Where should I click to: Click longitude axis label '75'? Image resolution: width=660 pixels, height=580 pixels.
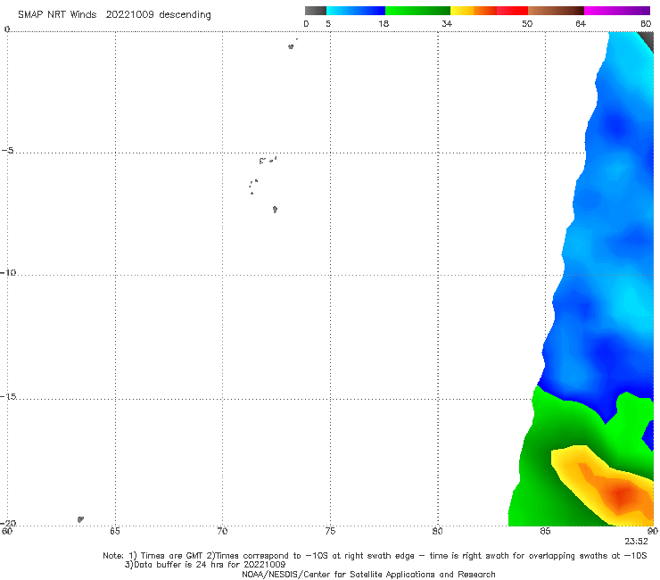330,531
